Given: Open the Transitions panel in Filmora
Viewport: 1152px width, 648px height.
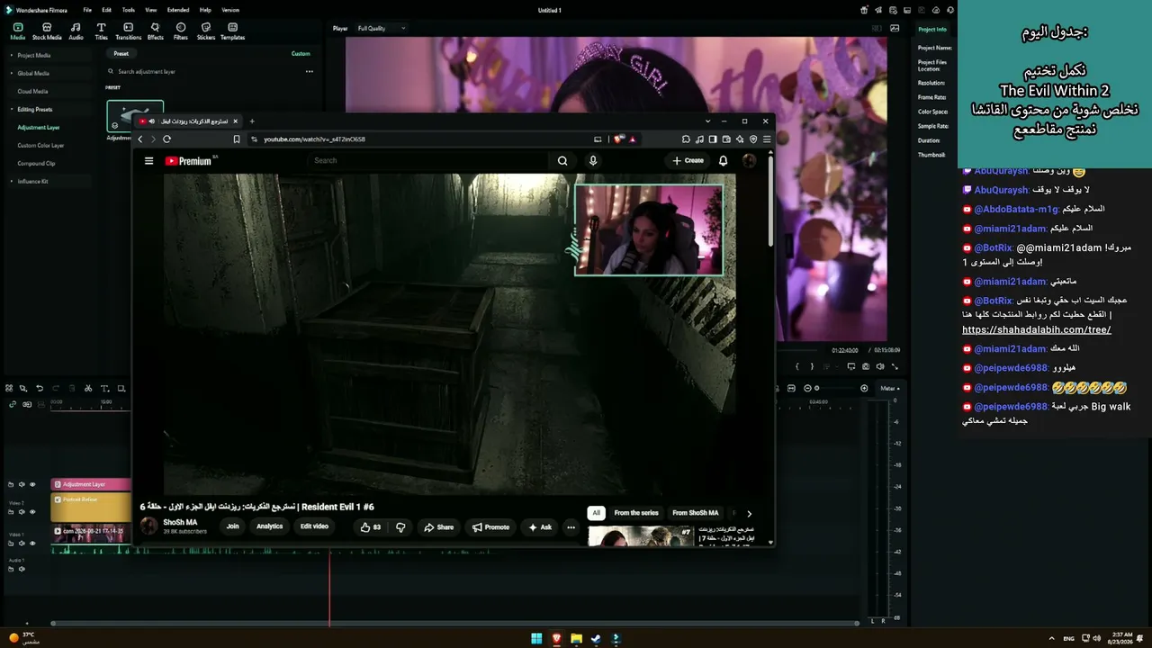Looking at the screenshot, I should pyautogui.click(x=129, y=31).
